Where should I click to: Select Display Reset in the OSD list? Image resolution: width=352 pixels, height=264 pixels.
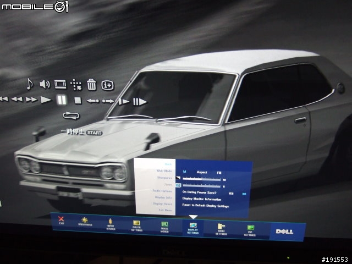162,204
